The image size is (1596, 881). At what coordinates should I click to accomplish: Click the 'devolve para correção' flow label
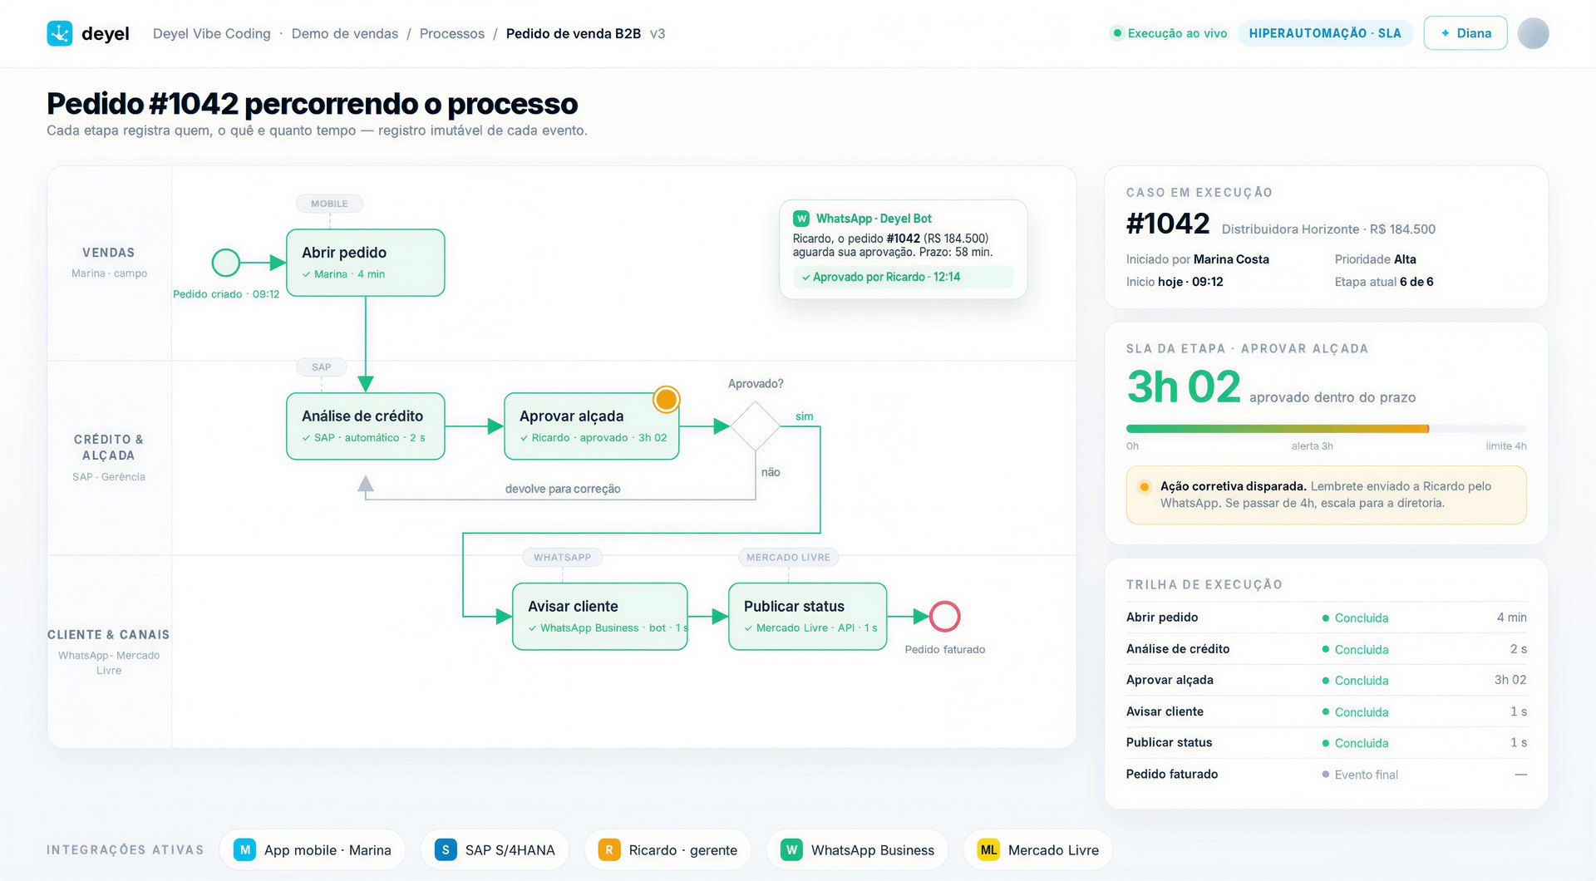(563, 489)
